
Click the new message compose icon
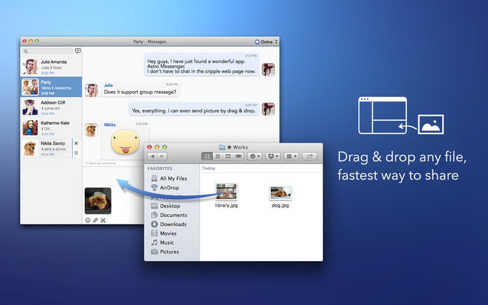[x=77, y=51]
